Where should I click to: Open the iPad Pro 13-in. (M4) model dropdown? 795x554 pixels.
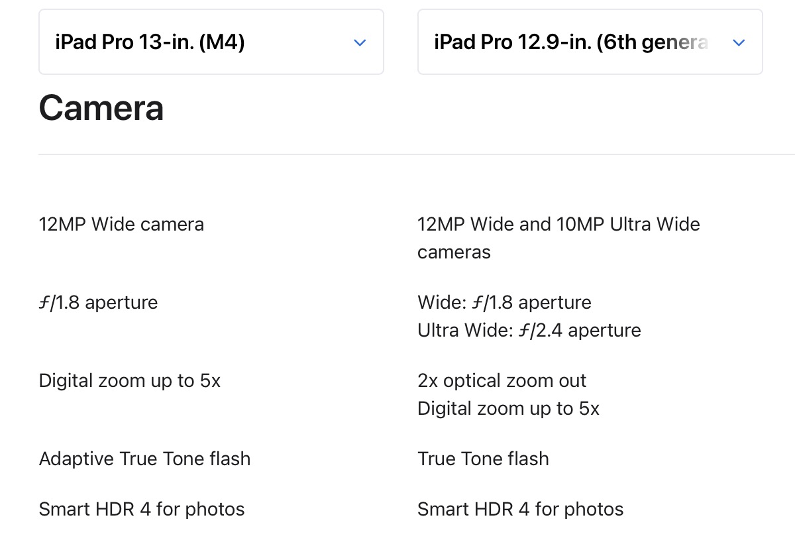[x=211, y=42]
